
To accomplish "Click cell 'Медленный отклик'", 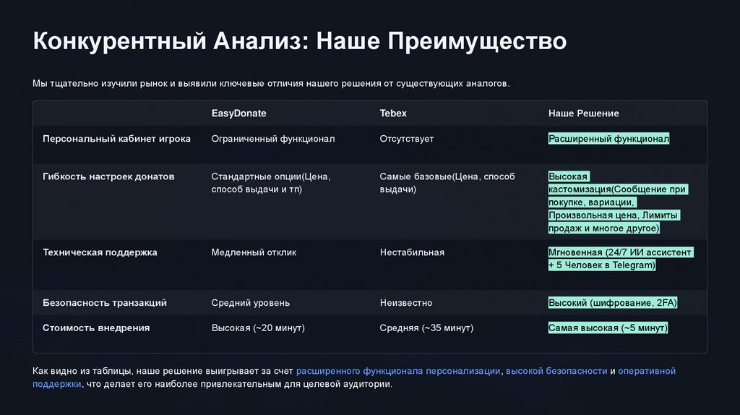I will pos(254,252).
